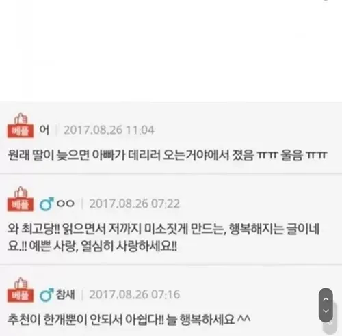Click the timestamp 2017.08.26 11:04
The image size is (342, 336).
(109, 130)
